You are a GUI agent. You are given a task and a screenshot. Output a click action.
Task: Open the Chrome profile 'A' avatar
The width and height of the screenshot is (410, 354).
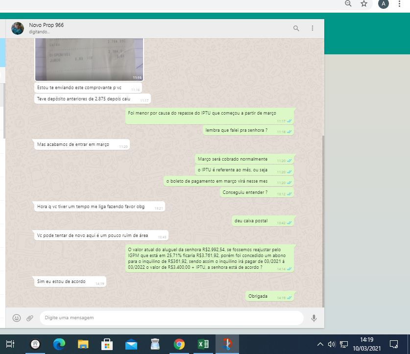[384, 4]
